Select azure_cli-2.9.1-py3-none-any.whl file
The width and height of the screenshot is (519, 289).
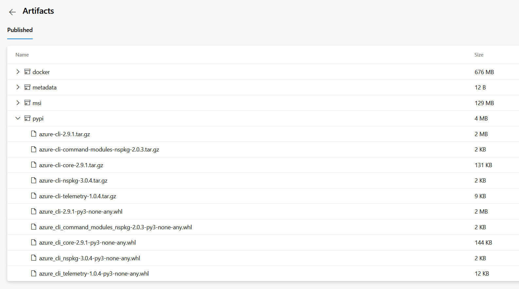[80, 212]
